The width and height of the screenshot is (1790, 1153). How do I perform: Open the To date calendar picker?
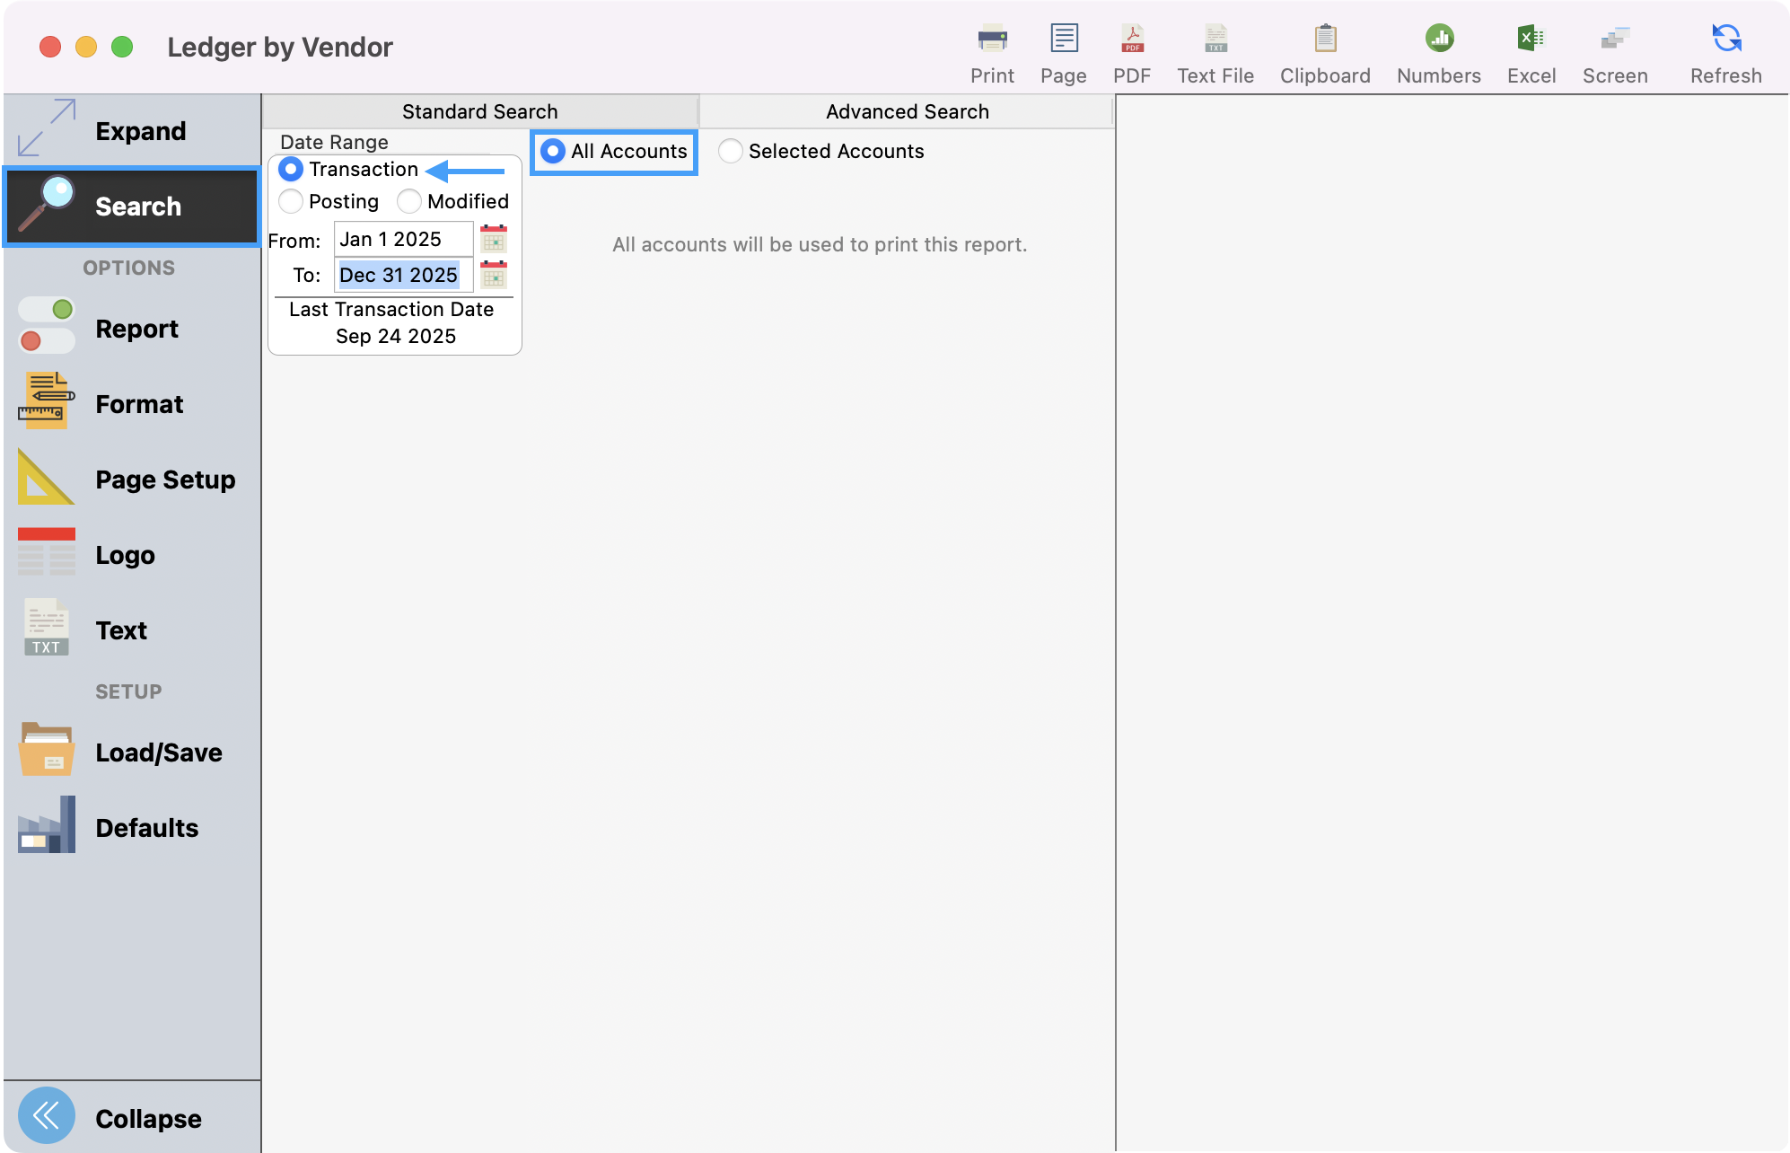(492, 275)
